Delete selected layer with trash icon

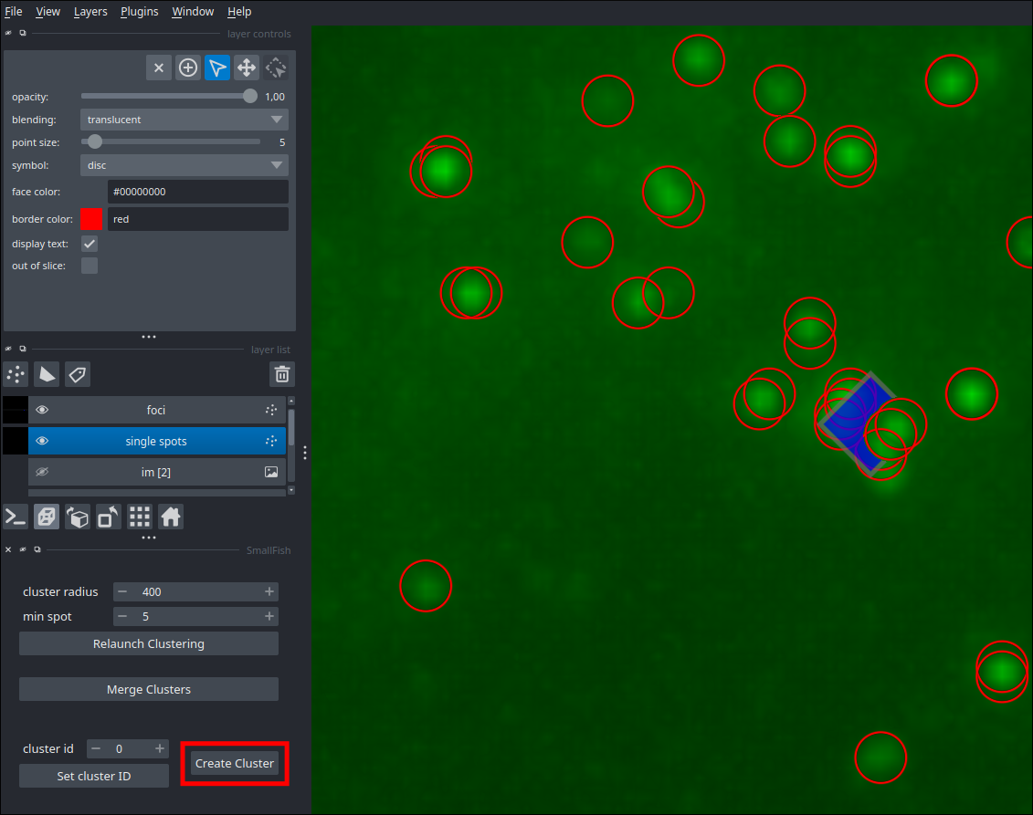click(282, 374)
